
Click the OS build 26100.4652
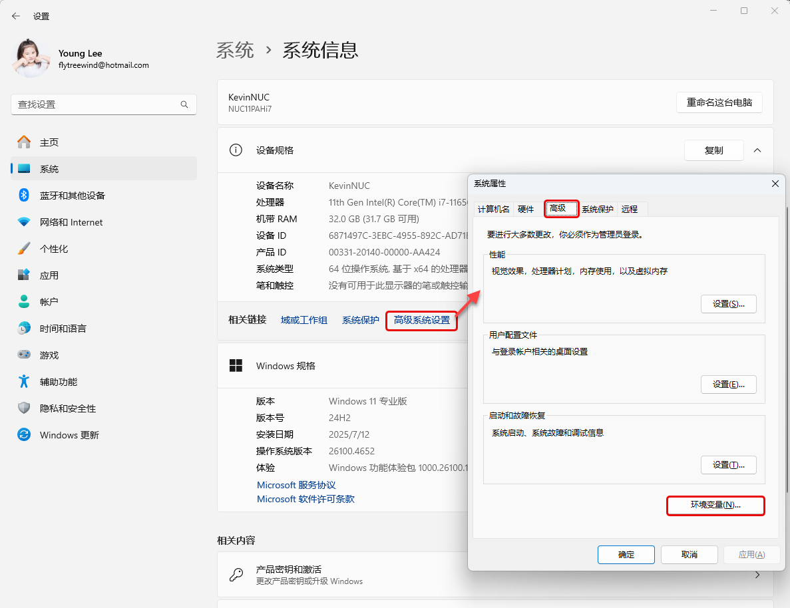point(351,451)
